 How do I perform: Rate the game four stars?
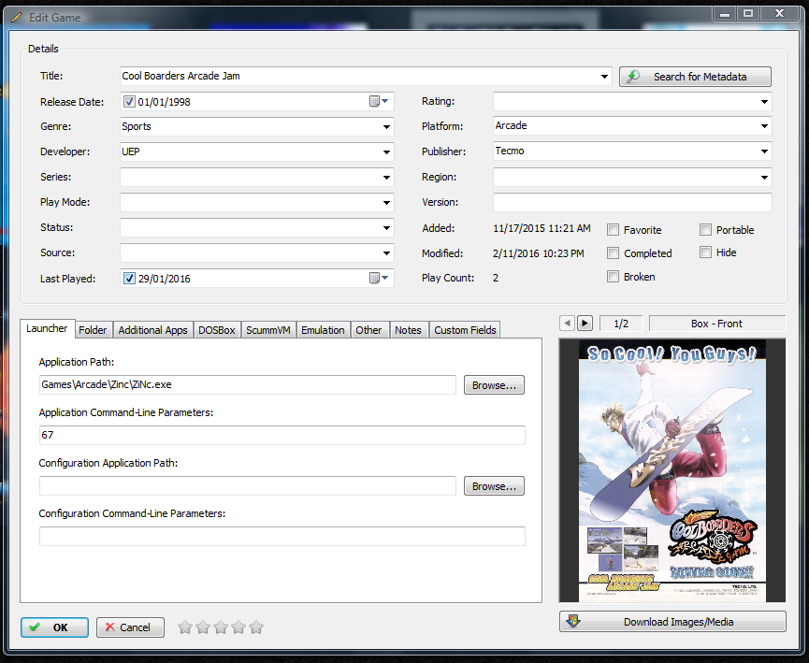[238, 627]
